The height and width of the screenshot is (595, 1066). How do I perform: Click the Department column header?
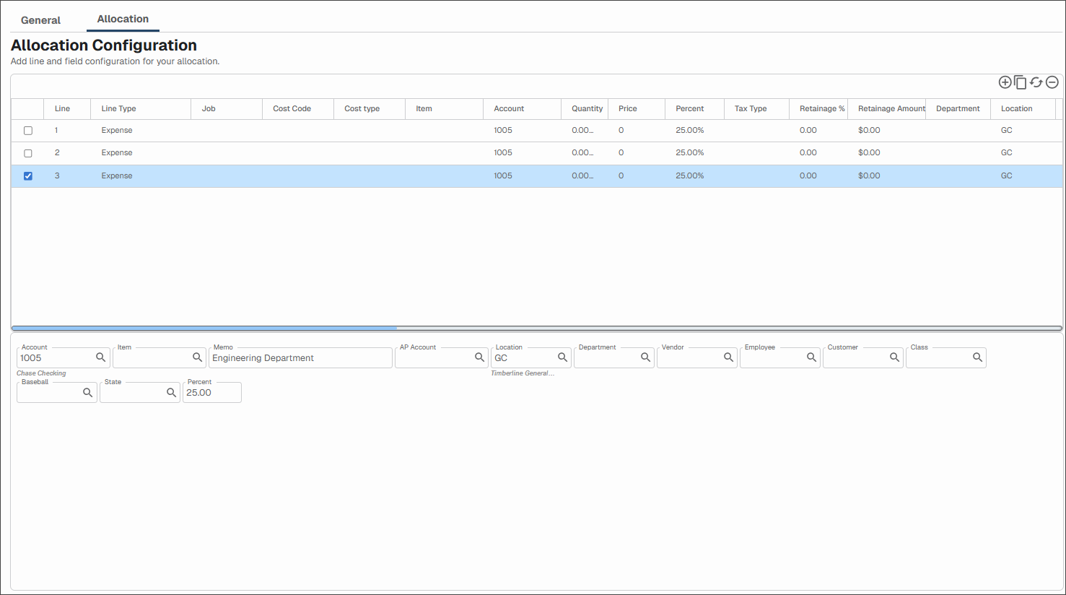958,108
